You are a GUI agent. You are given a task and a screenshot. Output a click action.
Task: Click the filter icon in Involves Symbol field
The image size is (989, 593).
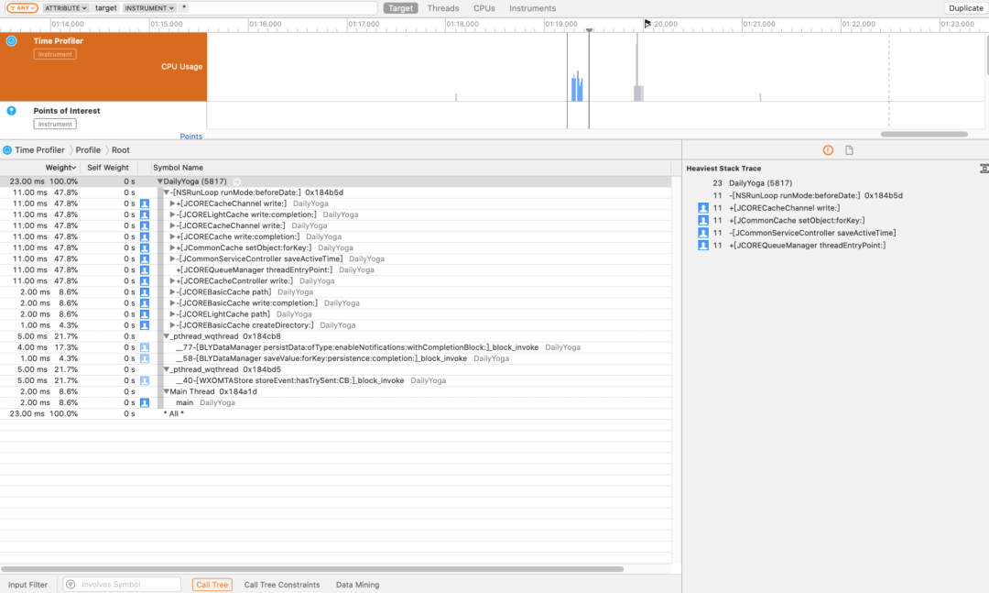[x=71, y=585]
